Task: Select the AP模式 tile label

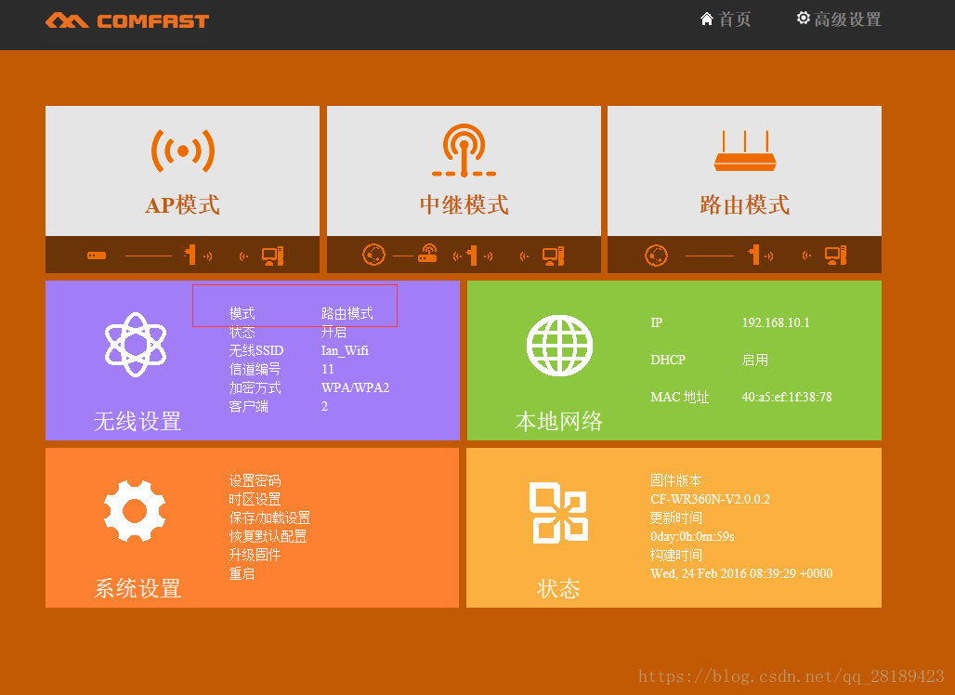Action: click(x=182, y=205)
